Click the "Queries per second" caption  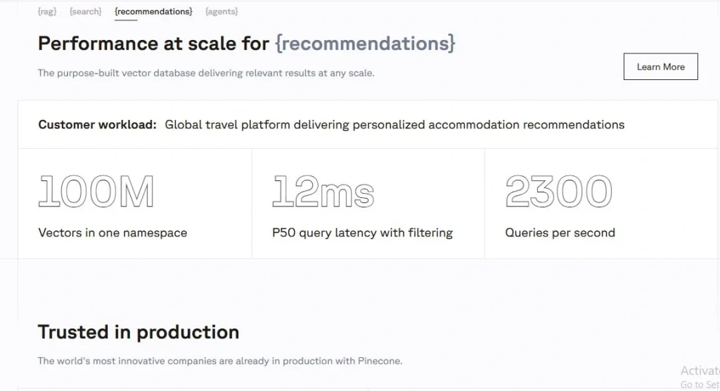560,233
